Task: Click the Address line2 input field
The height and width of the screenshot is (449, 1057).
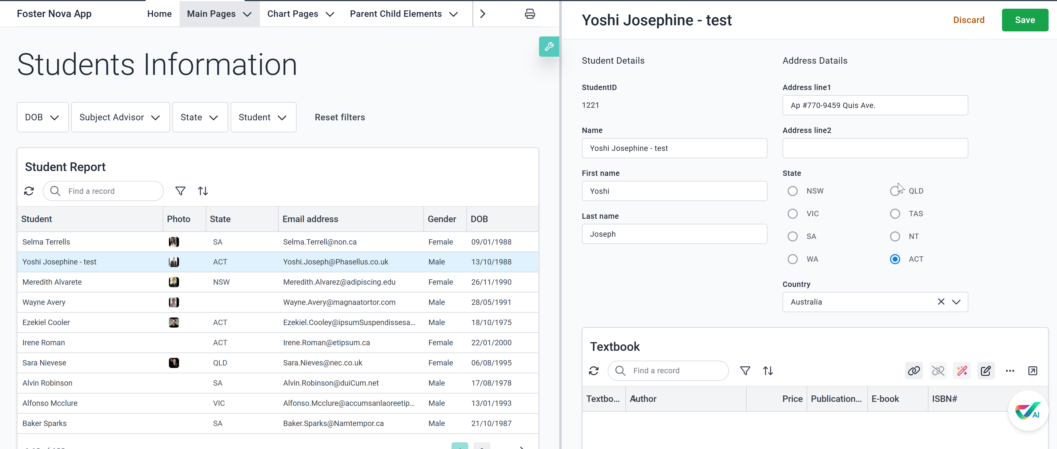Action: pos(875,148)
